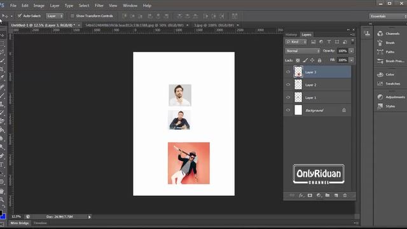Open the status bar info arrow
This screenshot has width=407, height=229.
coord(89,217)
